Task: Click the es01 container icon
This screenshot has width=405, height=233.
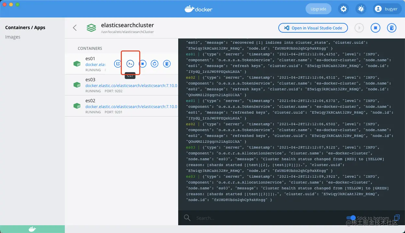Action: [x=77, y=64]
